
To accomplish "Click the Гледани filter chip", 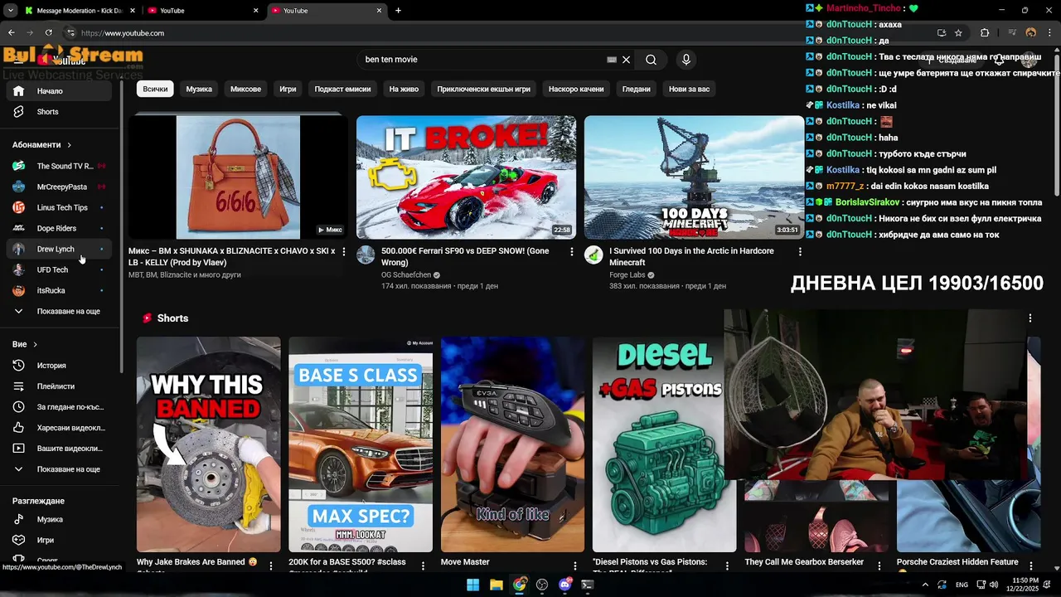I will (637, 89).
